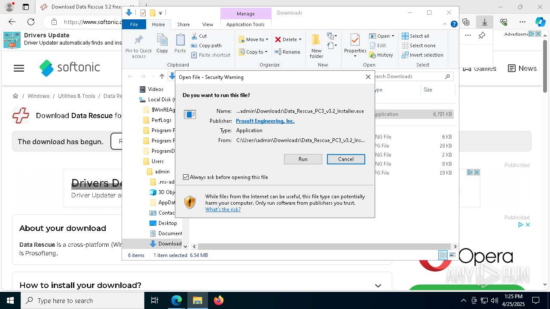Go back in the Edge browser
The height and width of the screenshot is (309, 550).
pyautogui.click(x=12, y=22)
